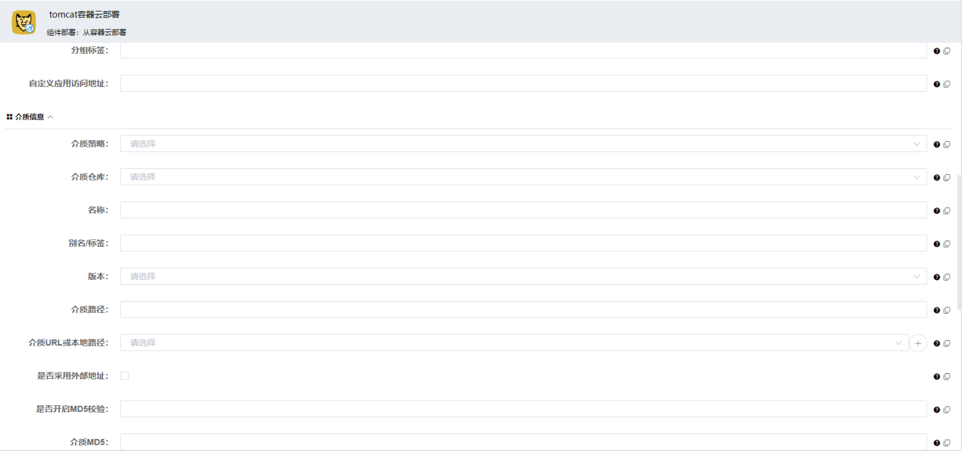Click help icon beside 介质策略 dropdown

[936, 144]
